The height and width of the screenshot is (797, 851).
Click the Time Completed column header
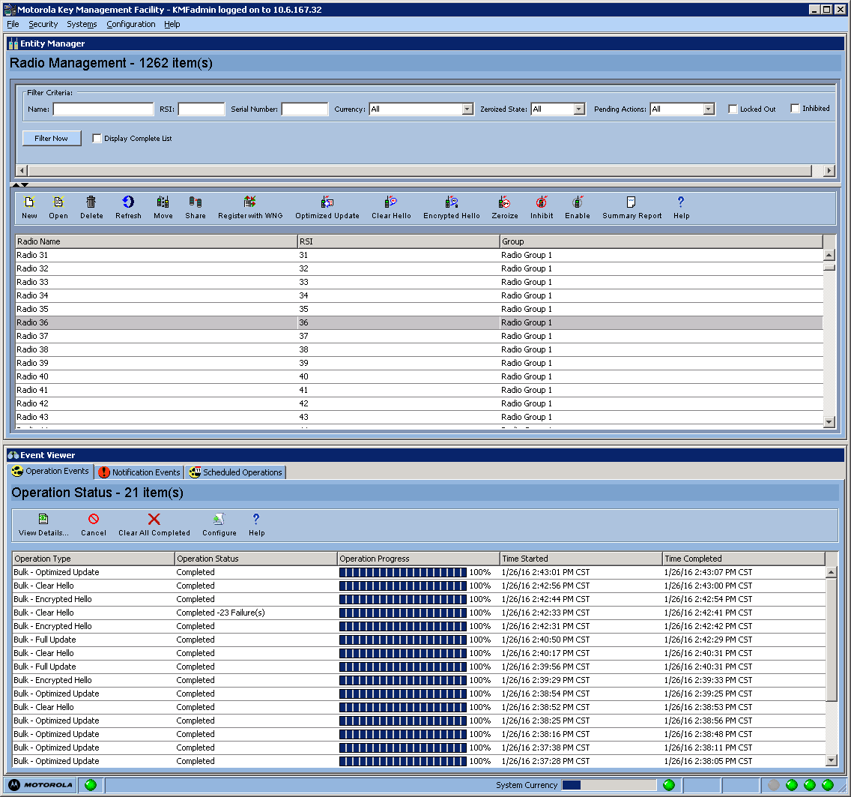tap(744, 559)
